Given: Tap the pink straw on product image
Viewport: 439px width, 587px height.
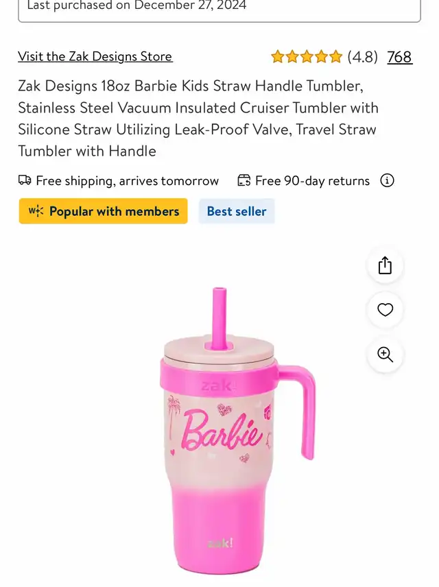Looking at the screenshot, I should [219, 318].
